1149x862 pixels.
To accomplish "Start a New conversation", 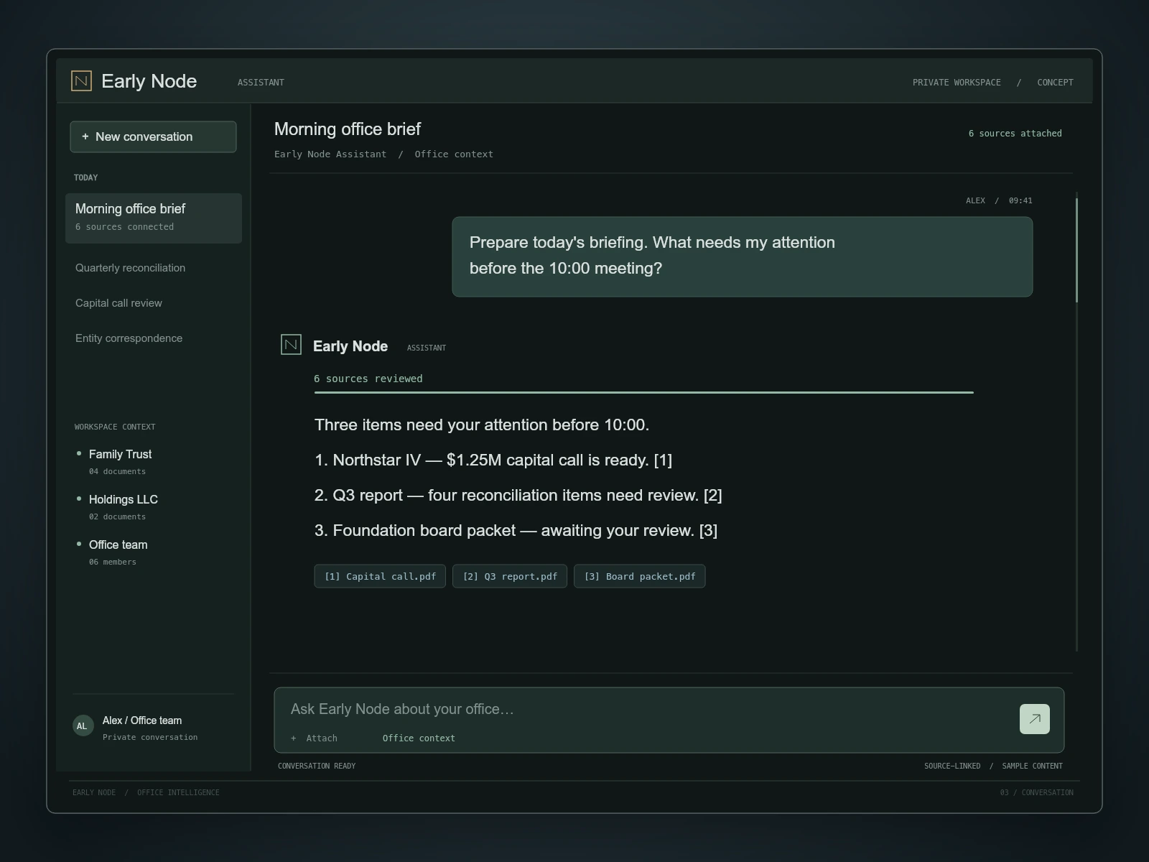I will coord(153,136).
